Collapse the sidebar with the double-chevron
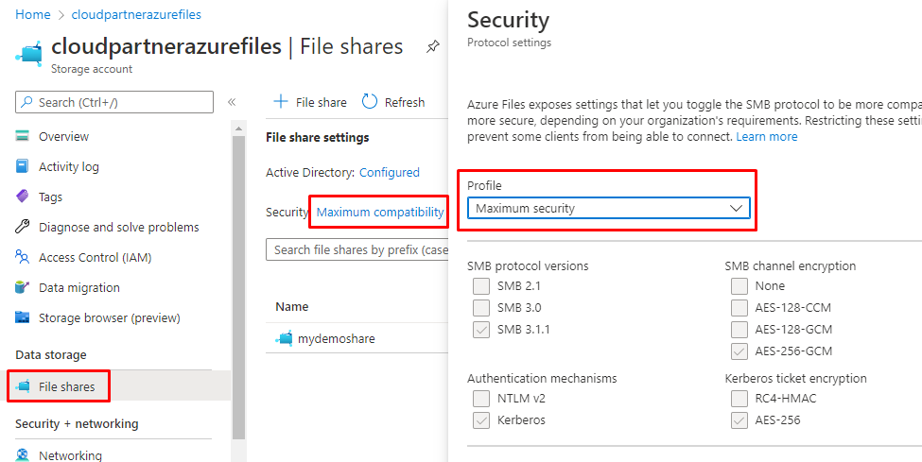 click(x=231, y=102)
